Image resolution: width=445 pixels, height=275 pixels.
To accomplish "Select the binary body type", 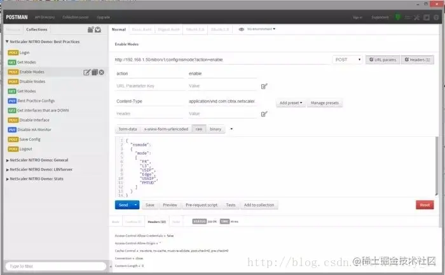I will tap(216, 129).
